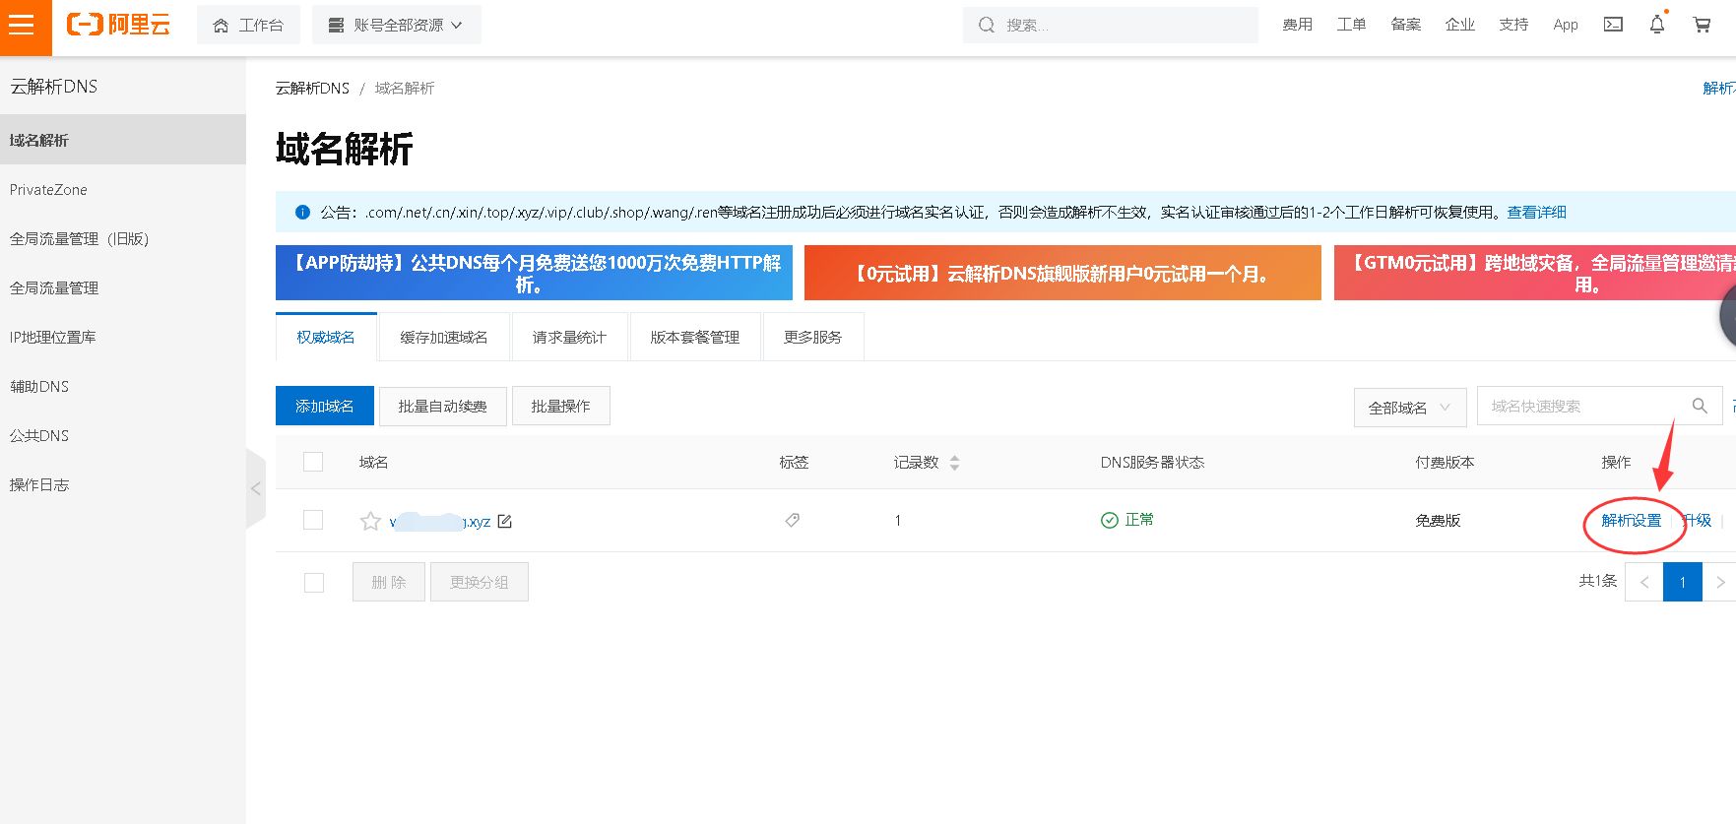
Task: Switch to the 缓存加速域名 tab
Action: pos(443,337)
